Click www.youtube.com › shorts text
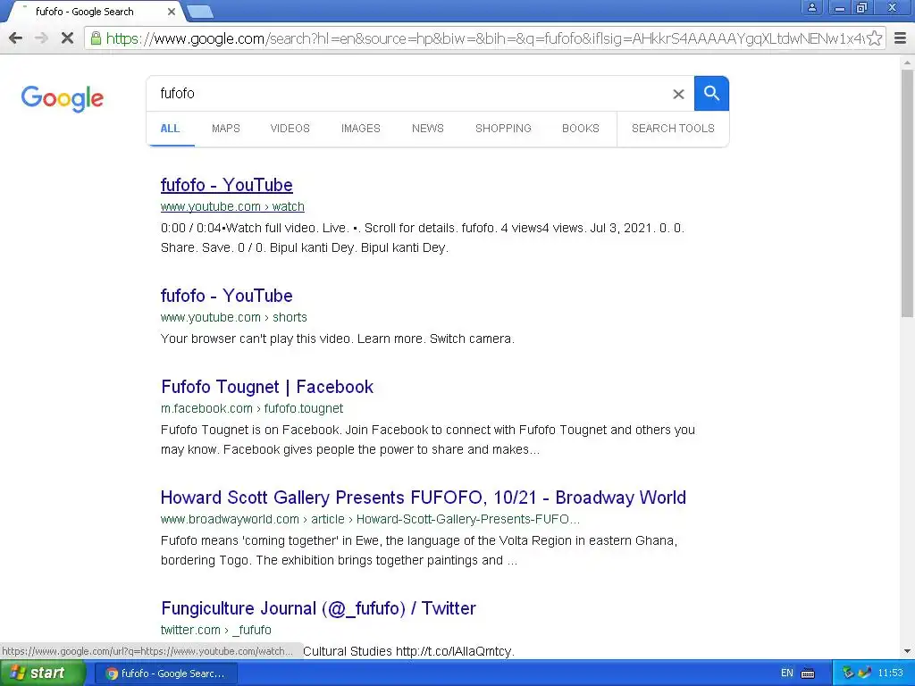915x686 pixels. [x=233, y=317]
